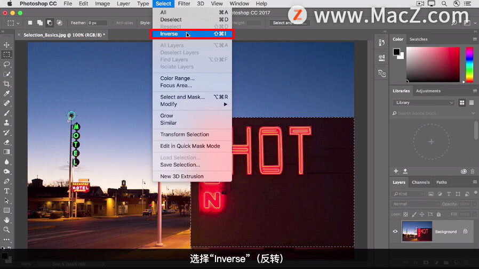The height and width of the screenshot is (269, 479).
Task: Choose Transform Selection menu entry
Action: [192, 134]
